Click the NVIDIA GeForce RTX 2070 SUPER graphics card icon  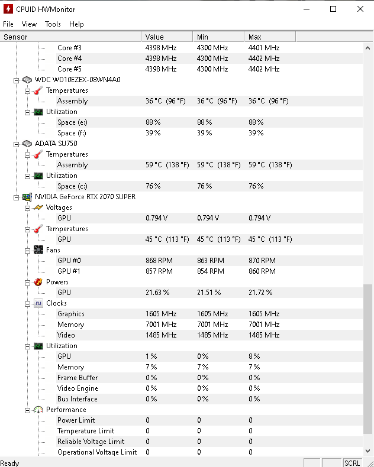coord(27,197)
